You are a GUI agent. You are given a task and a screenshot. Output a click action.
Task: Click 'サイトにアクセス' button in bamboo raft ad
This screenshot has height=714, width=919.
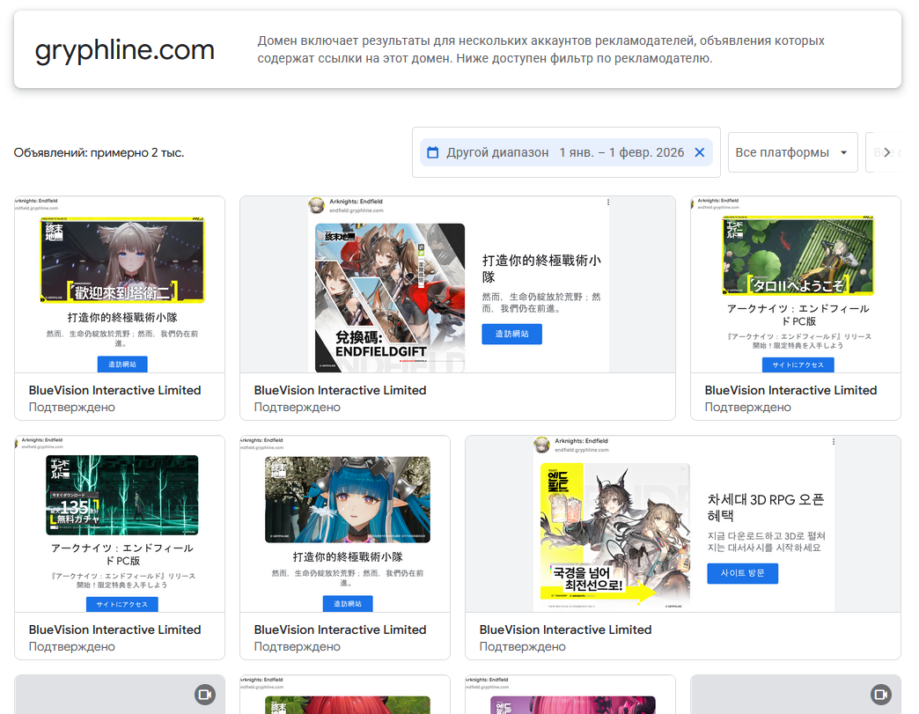click(x=798, y=364)
